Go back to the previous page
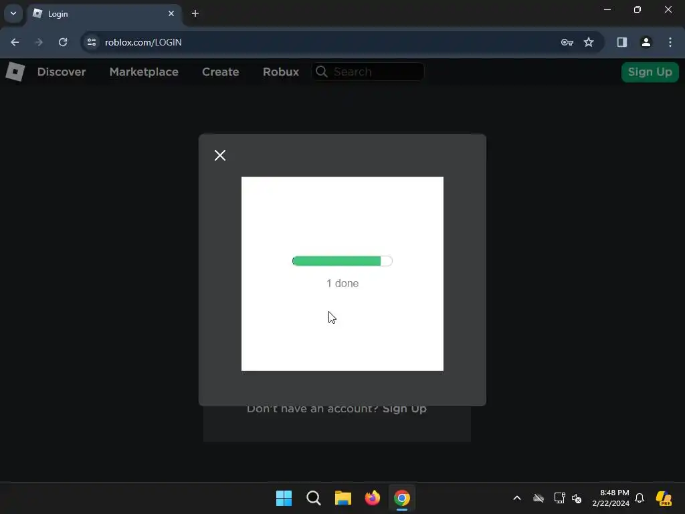This screenshot has width=685, height=514. 15,42
